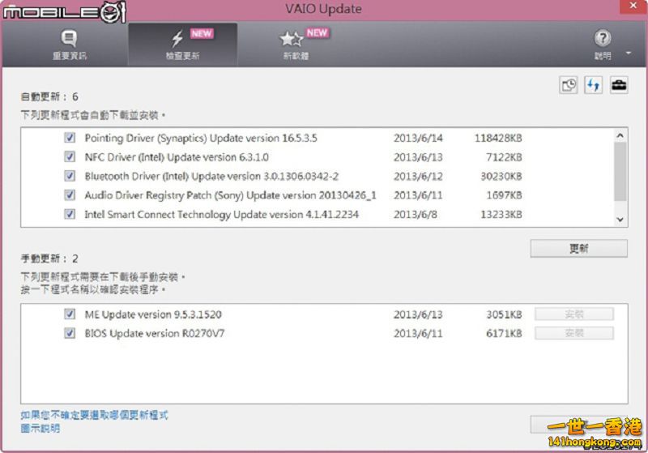Open the 新軟體 tab
Screen dimensions: 648x453
click(x=296, y=45)
